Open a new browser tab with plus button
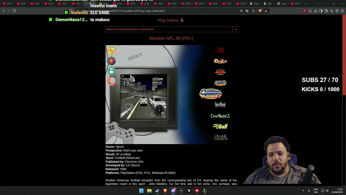The height and width of the screenshot is (195, 346). coord(305,4)
